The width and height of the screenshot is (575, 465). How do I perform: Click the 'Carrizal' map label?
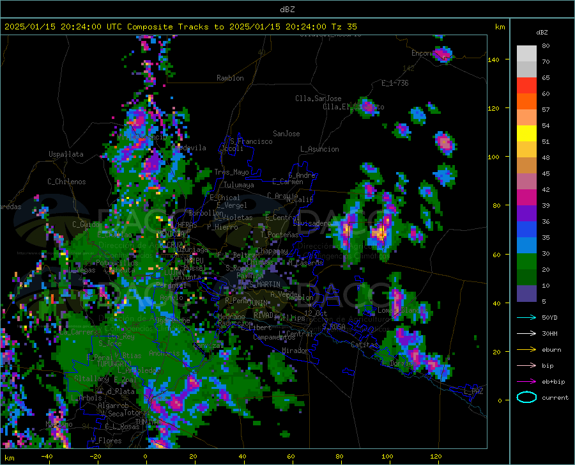208,346
